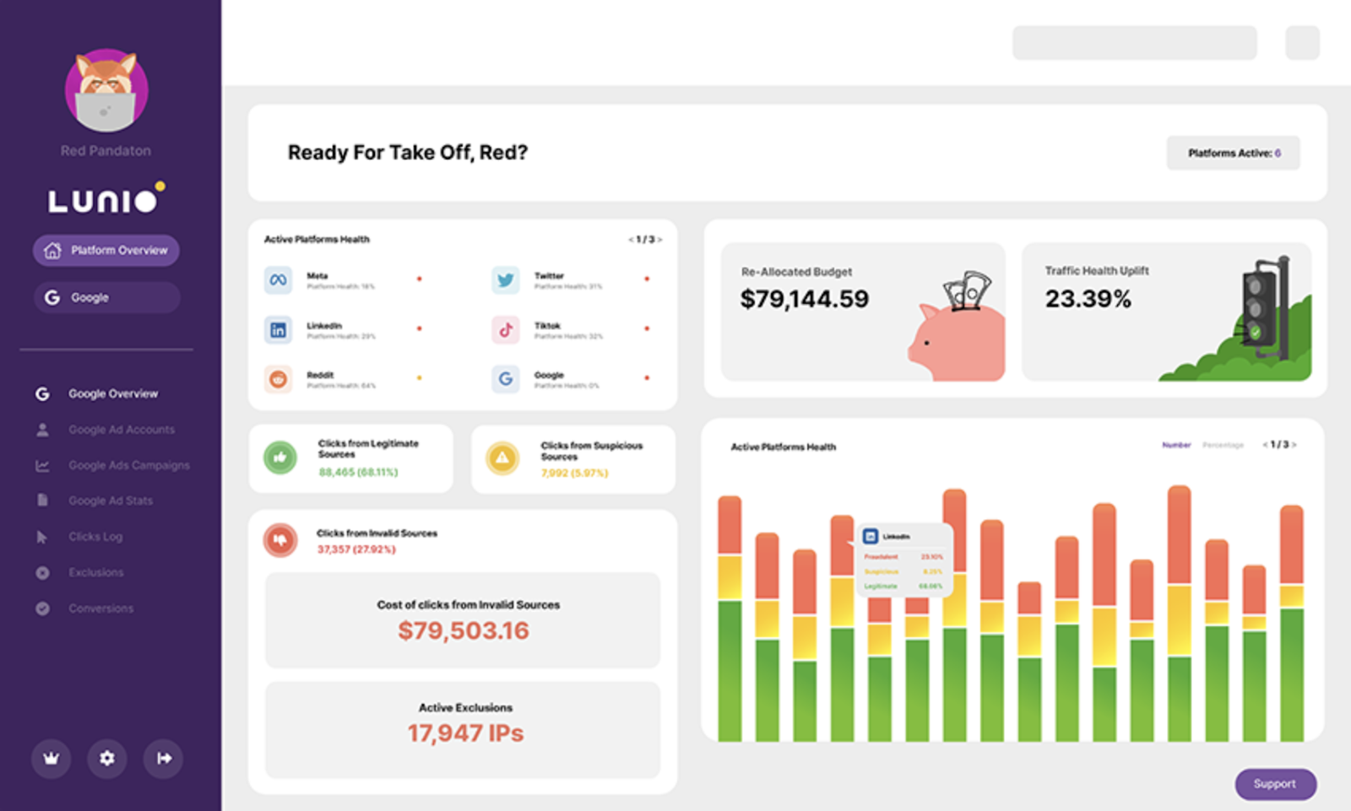Click the Reddit platform icon
The width and height of the screenshot is (1351, 811).
click(278, 380)
